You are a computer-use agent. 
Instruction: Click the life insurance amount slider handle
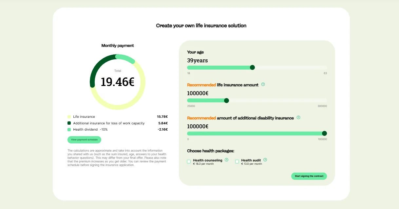(226, 100)
